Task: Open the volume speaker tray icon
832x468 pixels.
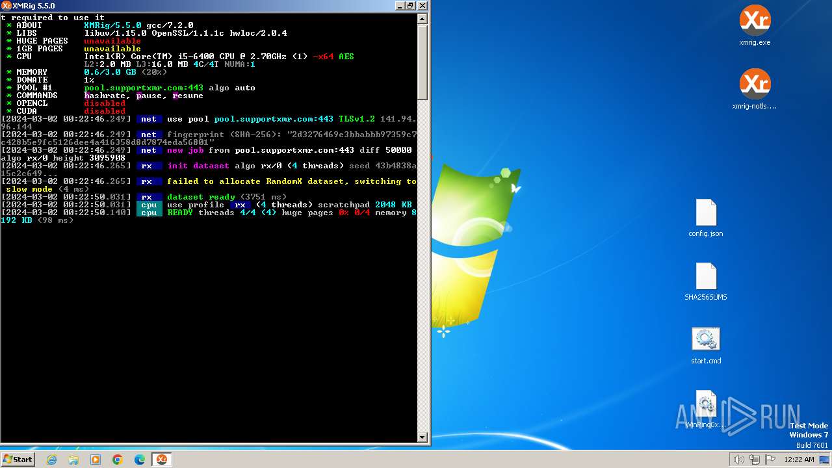Action: pyautogui.click(x=738, y=460)
